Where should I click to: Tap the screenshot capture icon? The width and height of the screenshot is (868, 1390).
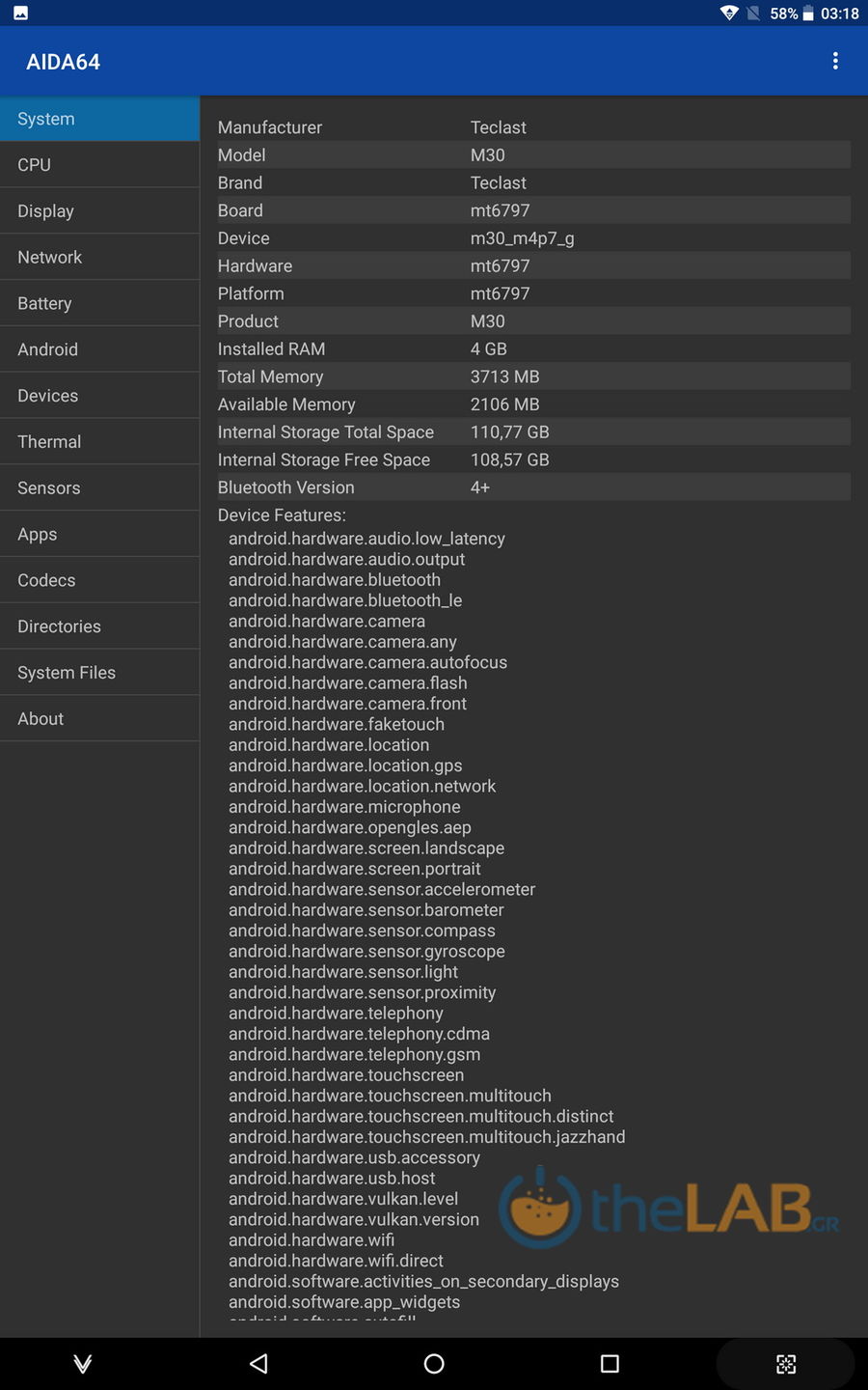coord(786,1364)
